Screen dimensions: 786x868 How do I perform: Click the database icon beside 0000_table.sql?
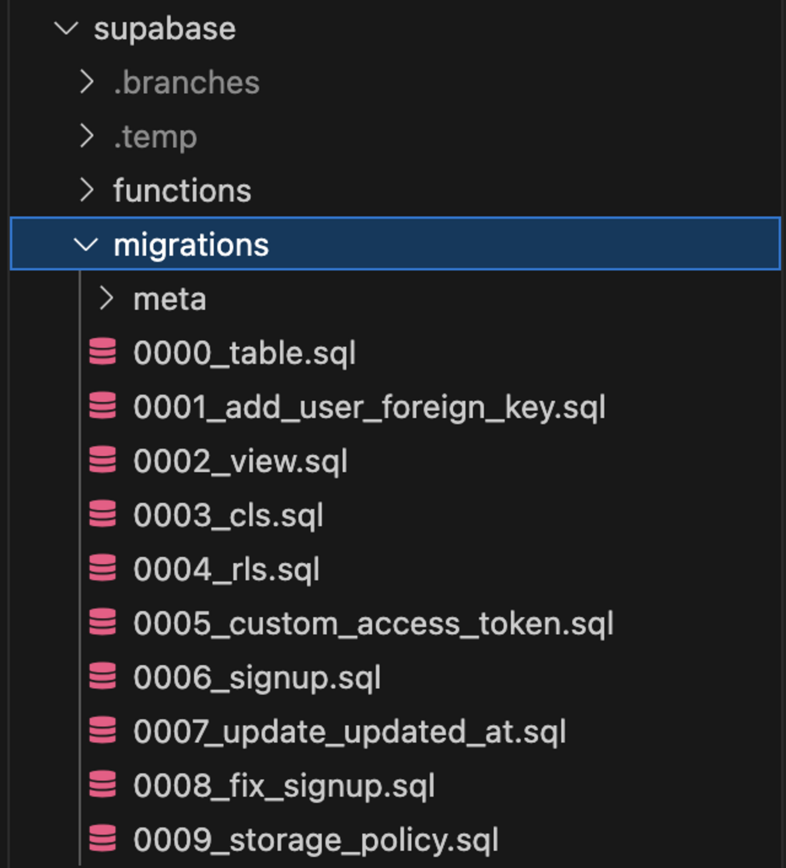pyautogui.click(x=103, y=353)
